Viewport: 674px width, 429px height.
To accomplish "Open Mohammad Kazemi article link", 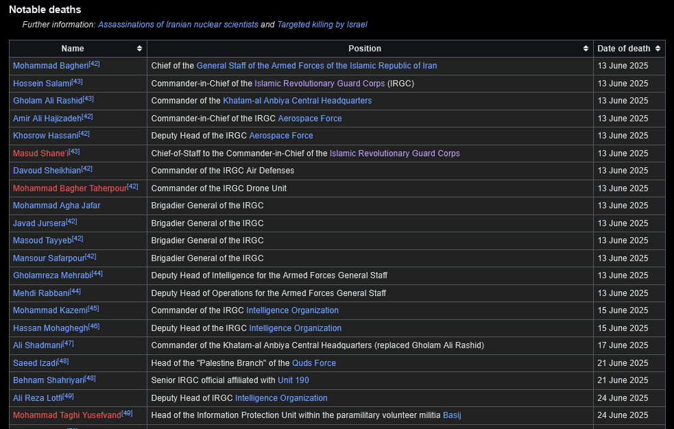I will pyautogui.click(x=50, y=310).
